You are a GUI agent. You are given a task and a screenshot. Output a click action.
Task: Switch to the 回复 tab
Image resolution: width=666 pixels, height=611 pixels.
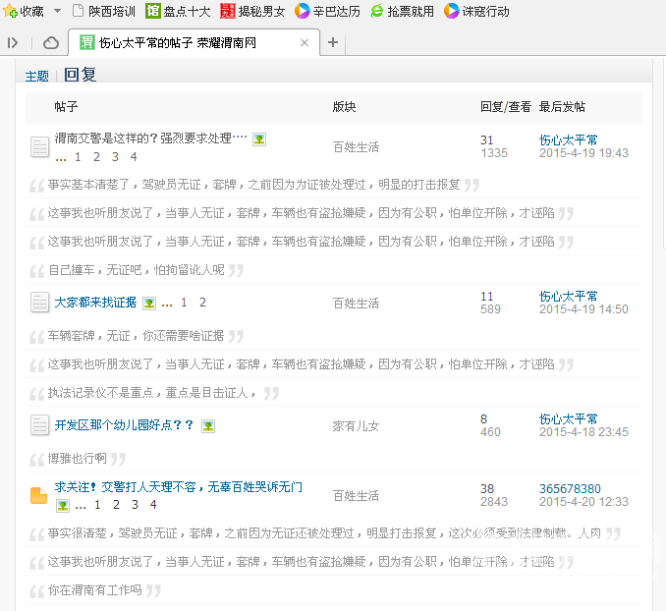81,75
